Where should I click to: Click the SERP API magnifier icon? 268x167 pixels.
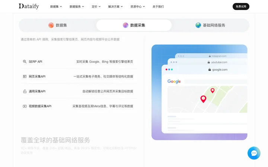25,62
